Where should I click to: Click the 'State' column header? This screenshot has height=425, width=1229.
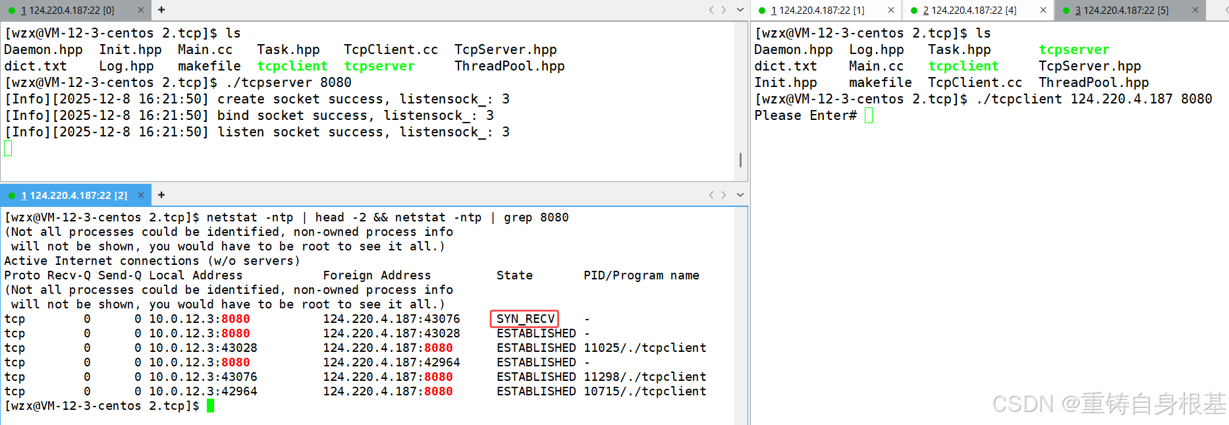tap(514, 275)
